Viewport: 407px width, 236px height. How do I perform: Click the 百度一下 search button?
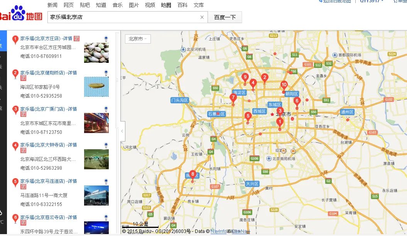pyautogui.click(x=225, y=17)
